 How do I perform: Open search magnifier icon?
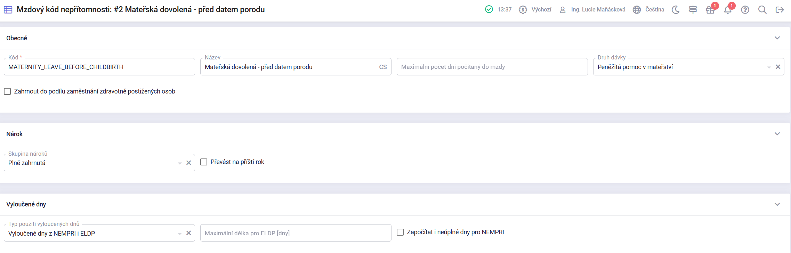pyautogui.click(x=762, y=10)
